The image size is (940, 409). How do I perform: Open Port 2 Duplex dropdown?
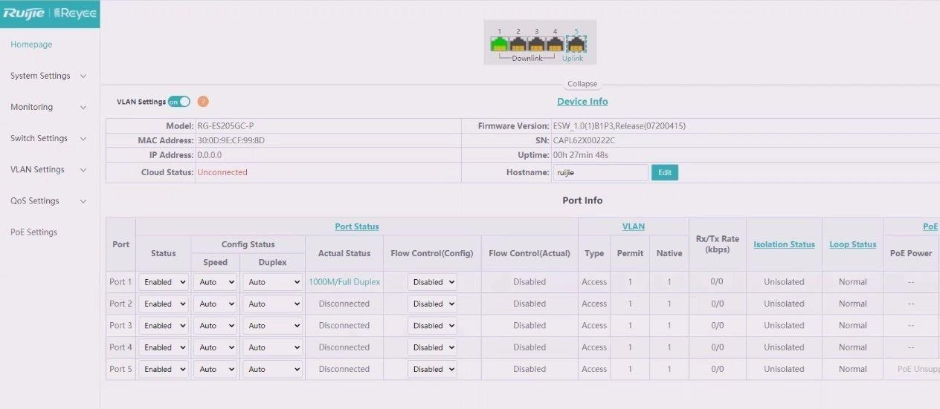[273, 304]
